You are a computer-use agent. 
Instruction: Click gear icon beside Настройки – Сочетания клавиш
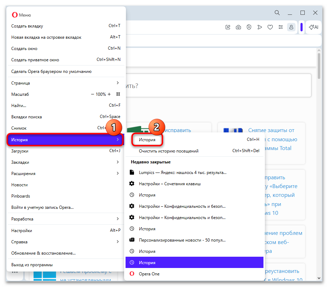pyautogui.click(x=132, y=183)
